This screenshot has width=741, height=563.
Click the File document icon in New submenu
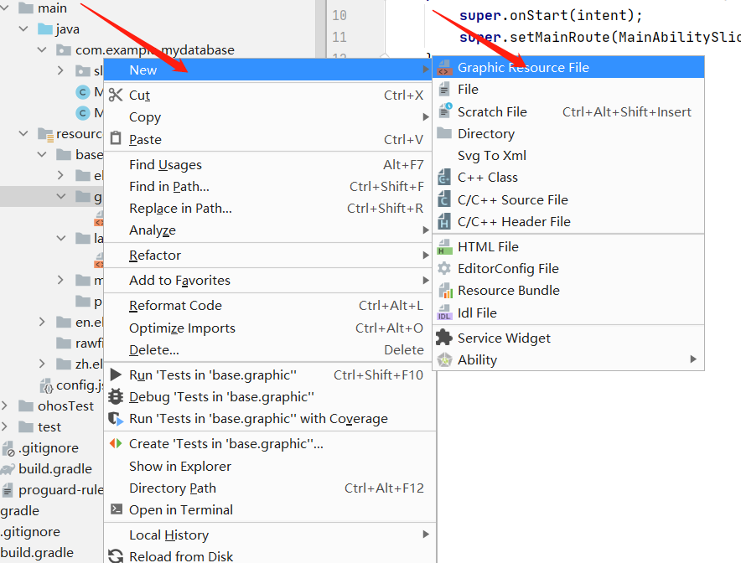click(x=444, y=90)
